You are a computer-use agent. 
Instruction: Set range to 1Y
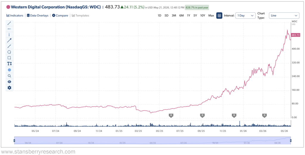(189, 16)
